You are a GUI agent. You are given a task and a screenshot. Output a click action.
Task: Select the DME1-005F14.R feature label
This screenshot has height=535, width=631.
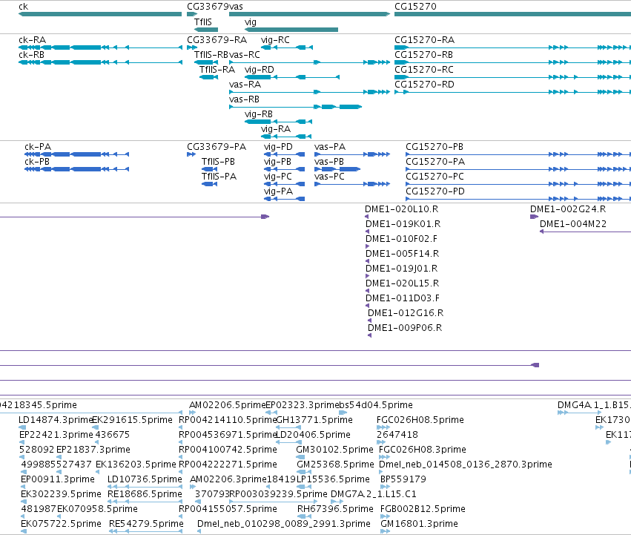(x=403, y=255)
